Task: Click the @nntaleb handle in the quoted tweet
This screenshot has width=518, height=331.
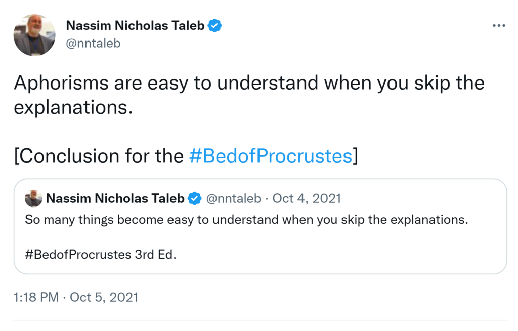Action: click(233, 199)
